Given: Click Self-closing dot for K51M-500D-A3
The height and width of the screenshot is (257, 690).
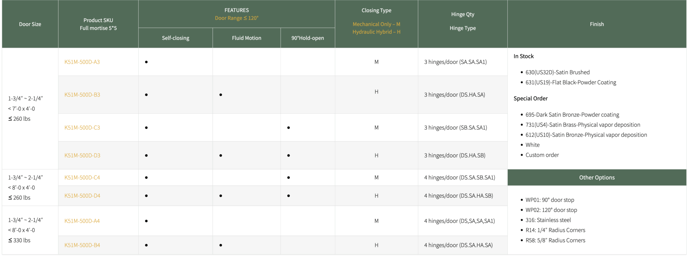Looking at the screenshot, I should (x=146, y=62).
